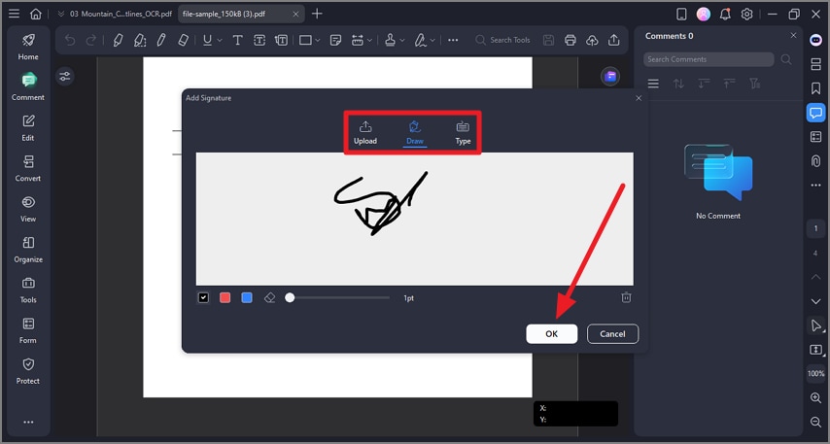Open the page Thumbnails panel
830x444 pixels.
tap(815, 64)
